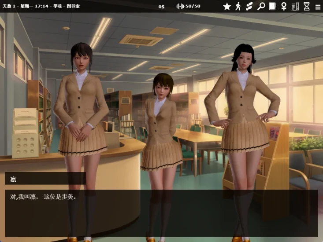
Task: Click the walking person icon
Action: [x=238, y=6]
